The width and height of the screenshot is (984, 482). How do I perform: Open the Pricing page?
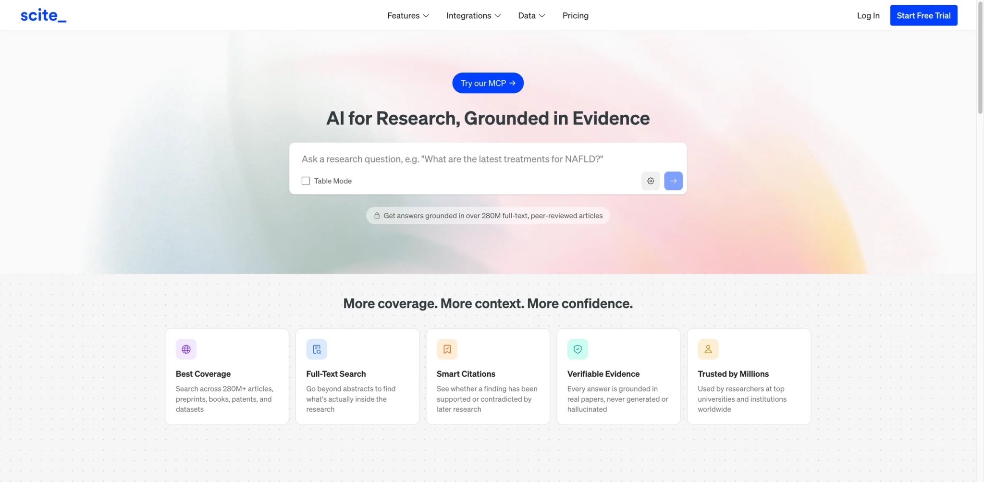[x=575, y=15]
